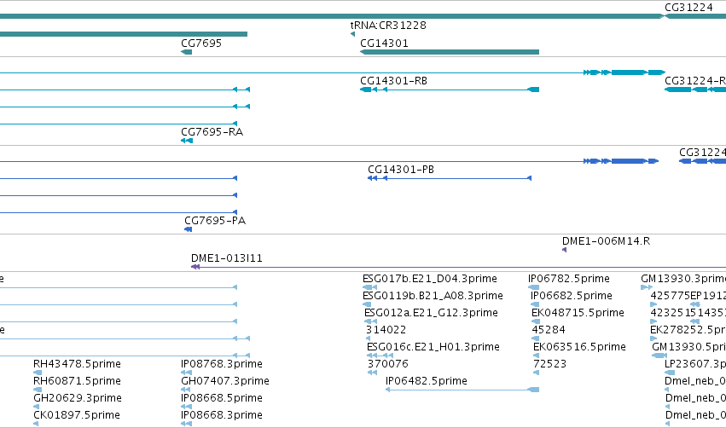
Task: Click the arrow glyph under DME1-013I11 label
Action: click(x=195, y=267)
